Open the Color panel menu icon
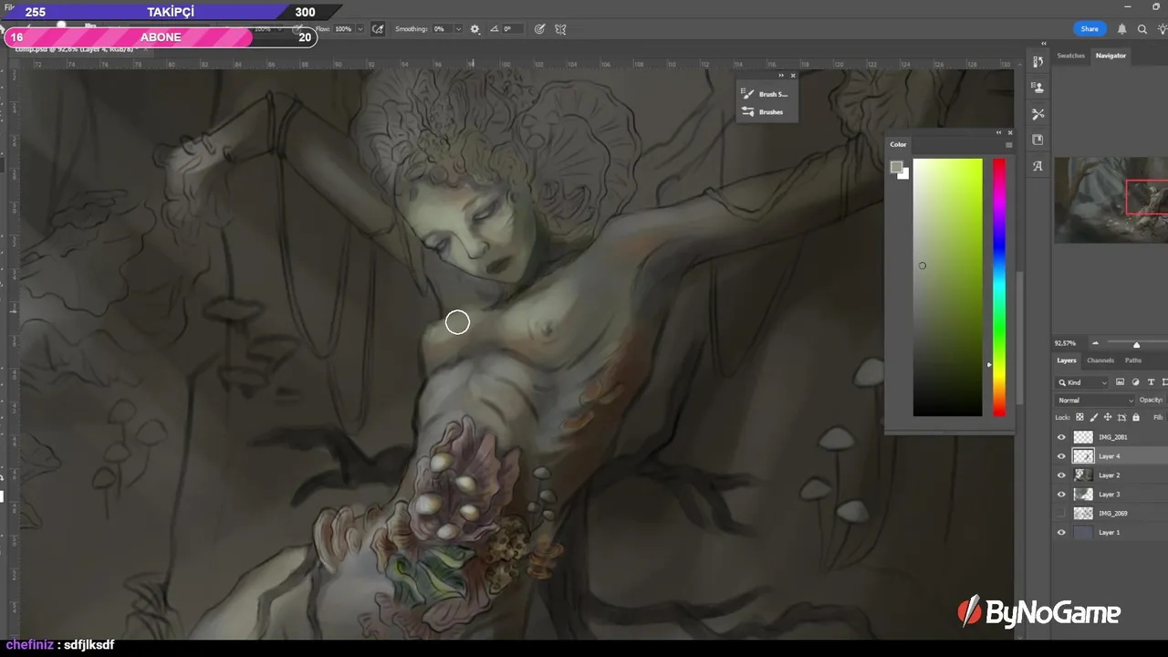 (x=1008, y=144)
